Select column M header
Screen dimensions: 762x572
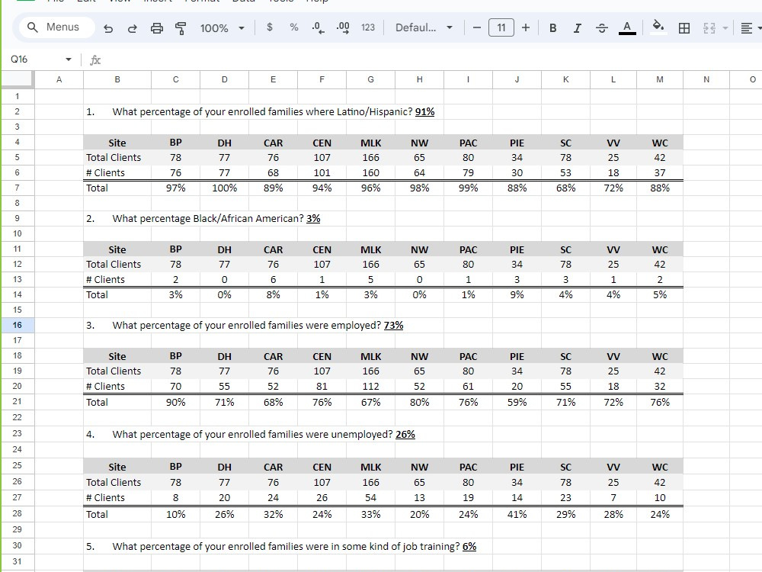tap(659, 79)
